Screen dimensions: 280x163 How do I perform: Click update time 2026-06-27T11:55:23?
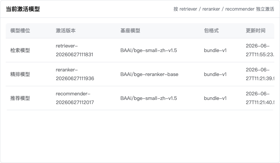(260, 50)
